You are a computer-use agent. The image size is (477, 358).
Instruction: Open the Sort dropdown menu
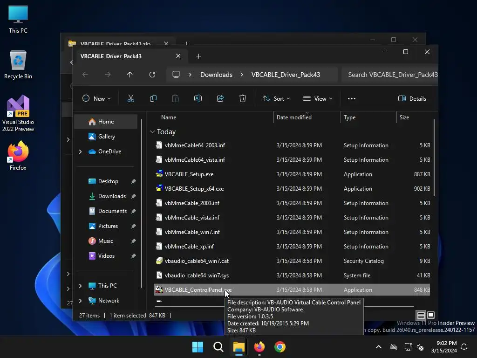click(x=276, y=99)
